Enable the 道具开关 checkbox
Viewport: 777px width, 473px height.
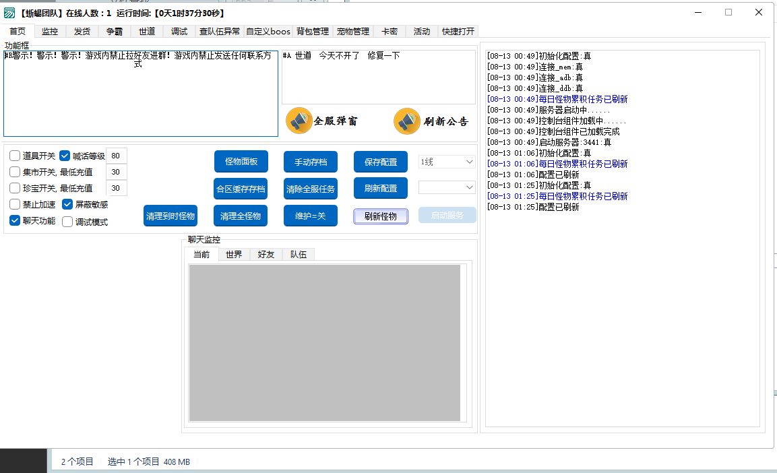tap(15, 156)
